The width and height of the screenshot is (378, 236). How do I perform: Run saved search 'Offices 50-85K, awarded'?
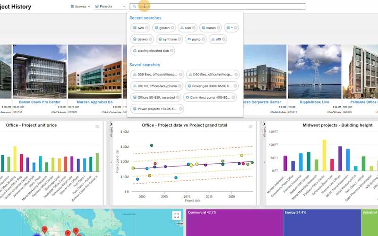point(156,98)
